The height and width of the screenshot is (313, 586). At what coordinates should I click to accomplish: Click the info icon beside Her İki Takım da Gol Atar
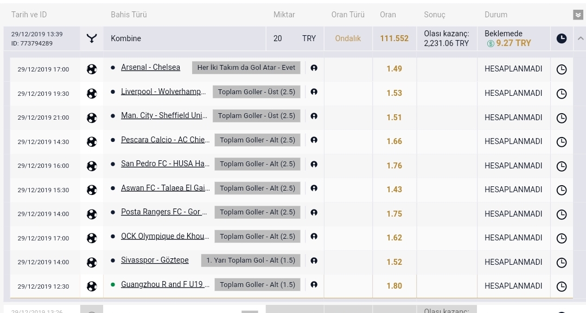[314, 68]
